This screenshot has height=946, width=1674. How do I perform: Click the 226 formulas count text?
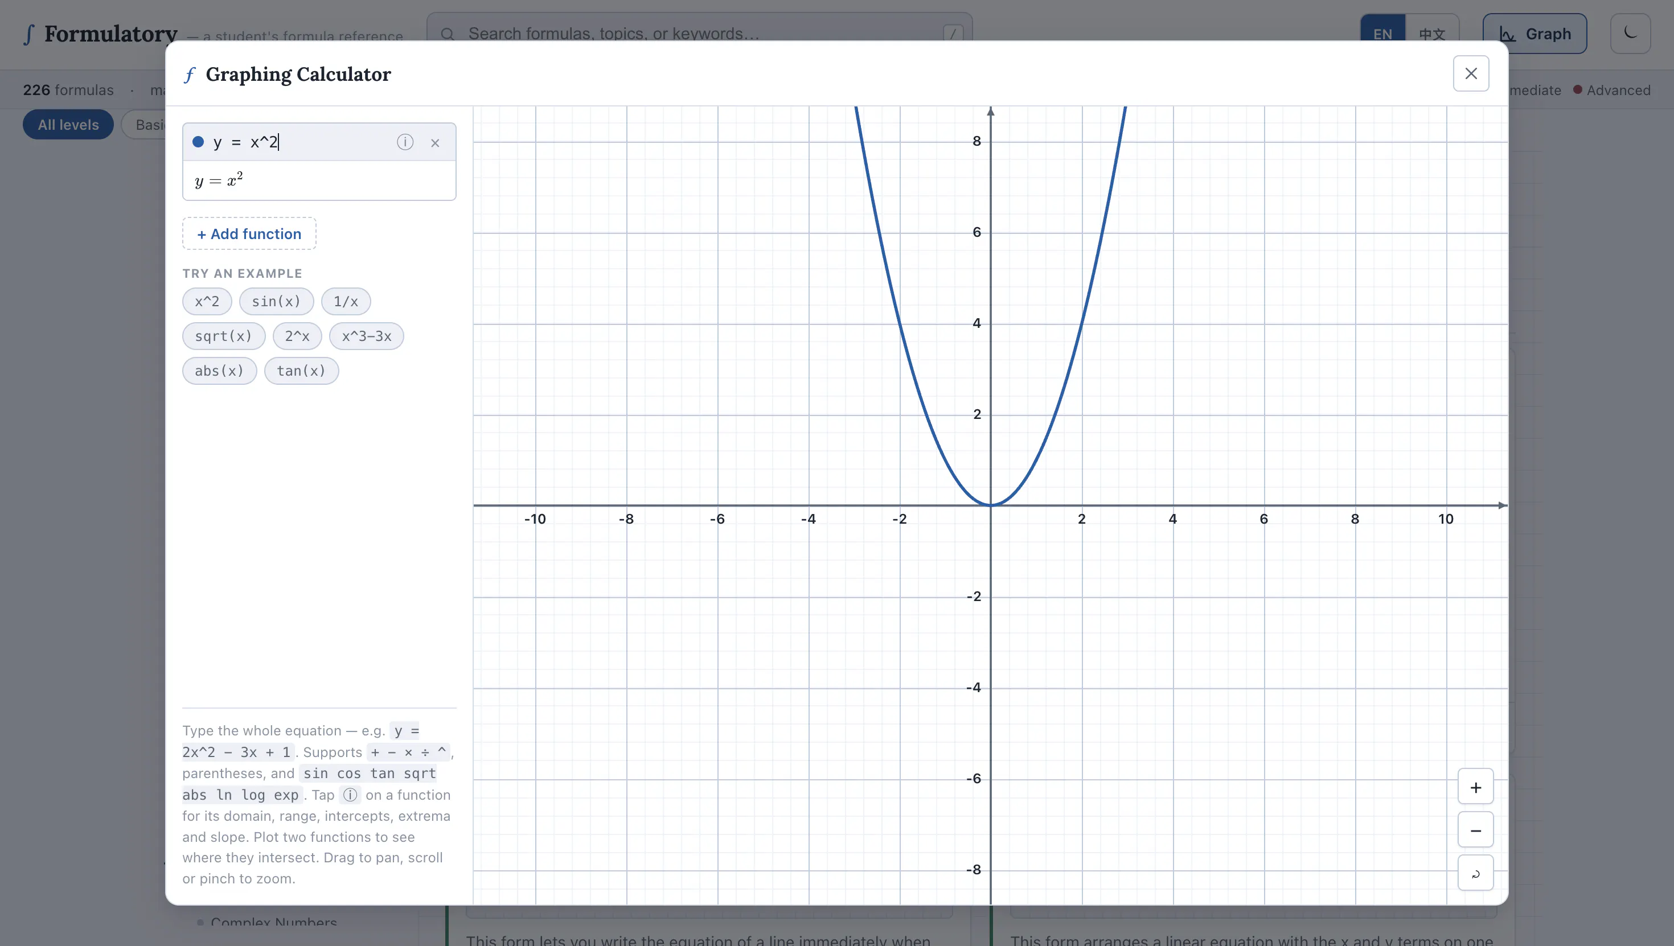click(x=68, y=91)
